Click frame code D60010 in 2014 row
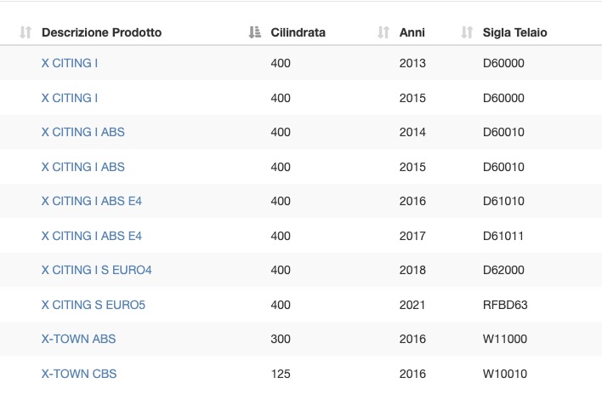The image size is (602, 395). click(x=503, y=132)
